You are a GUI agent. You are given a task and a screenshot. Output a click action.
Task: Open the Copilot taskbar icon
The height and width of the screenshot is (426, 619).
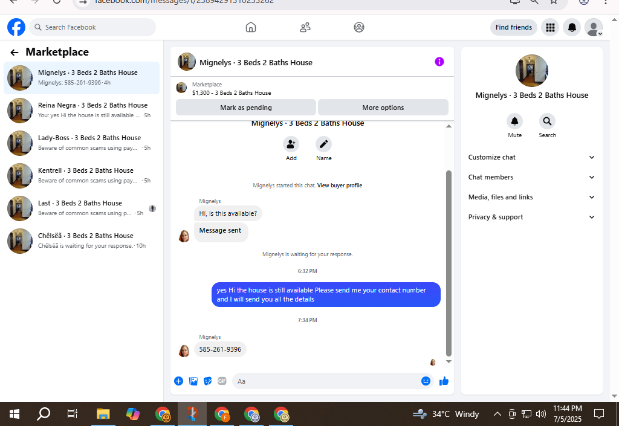tap(132, 414)
